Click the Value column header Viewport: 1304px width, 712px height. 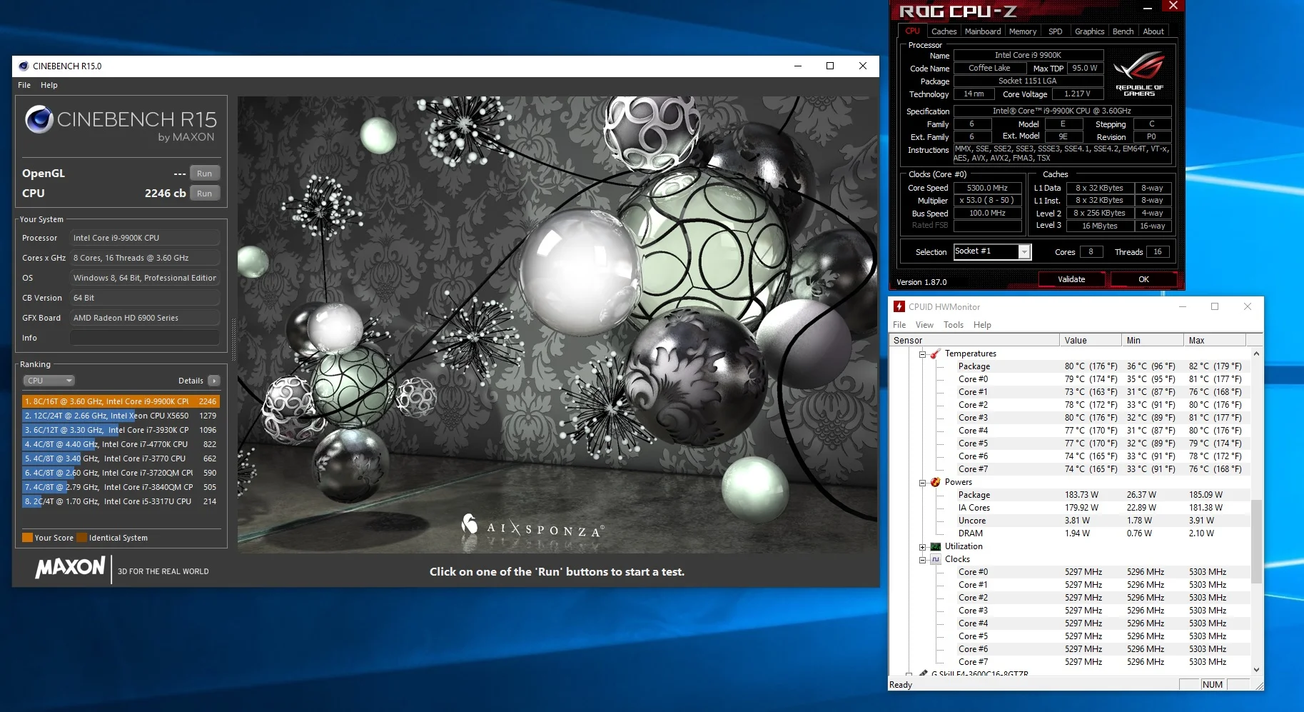pos(1090,341)
